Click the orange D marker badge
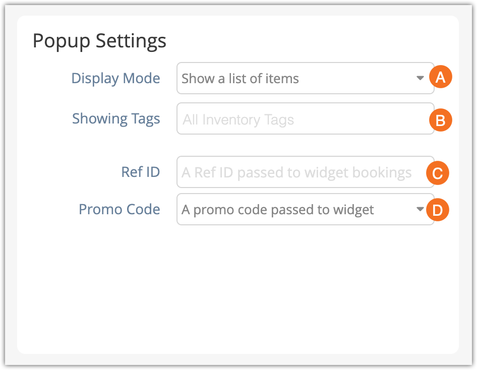This screenshot has height=370, width=477. pos(438,210)
